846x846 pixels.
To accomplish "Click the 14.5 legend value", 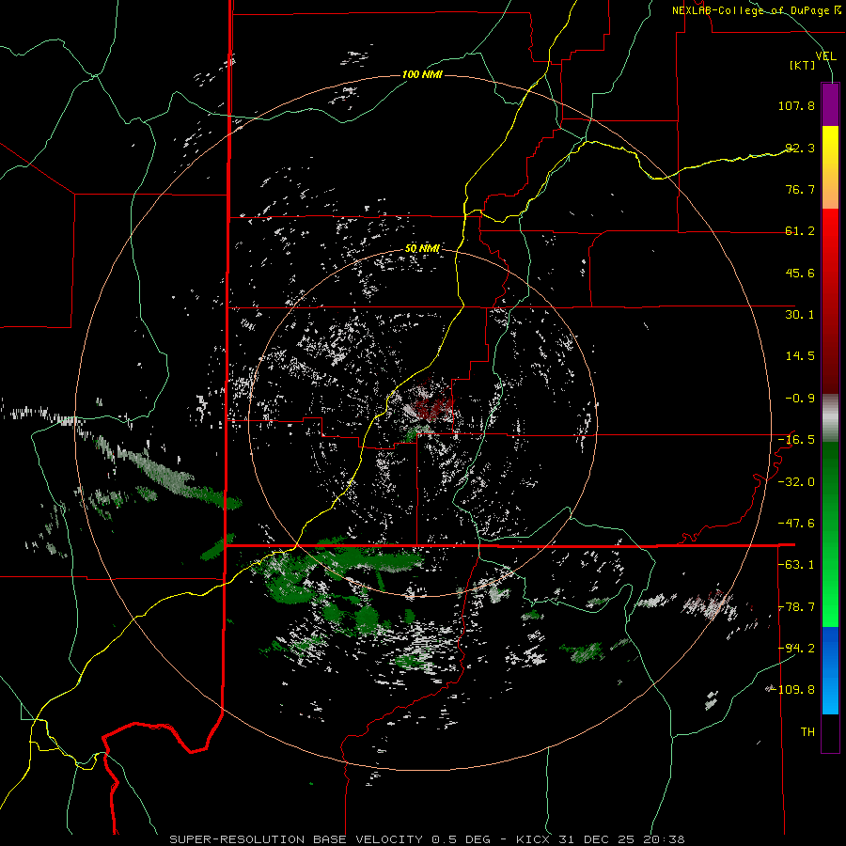I will coord(800,356).
